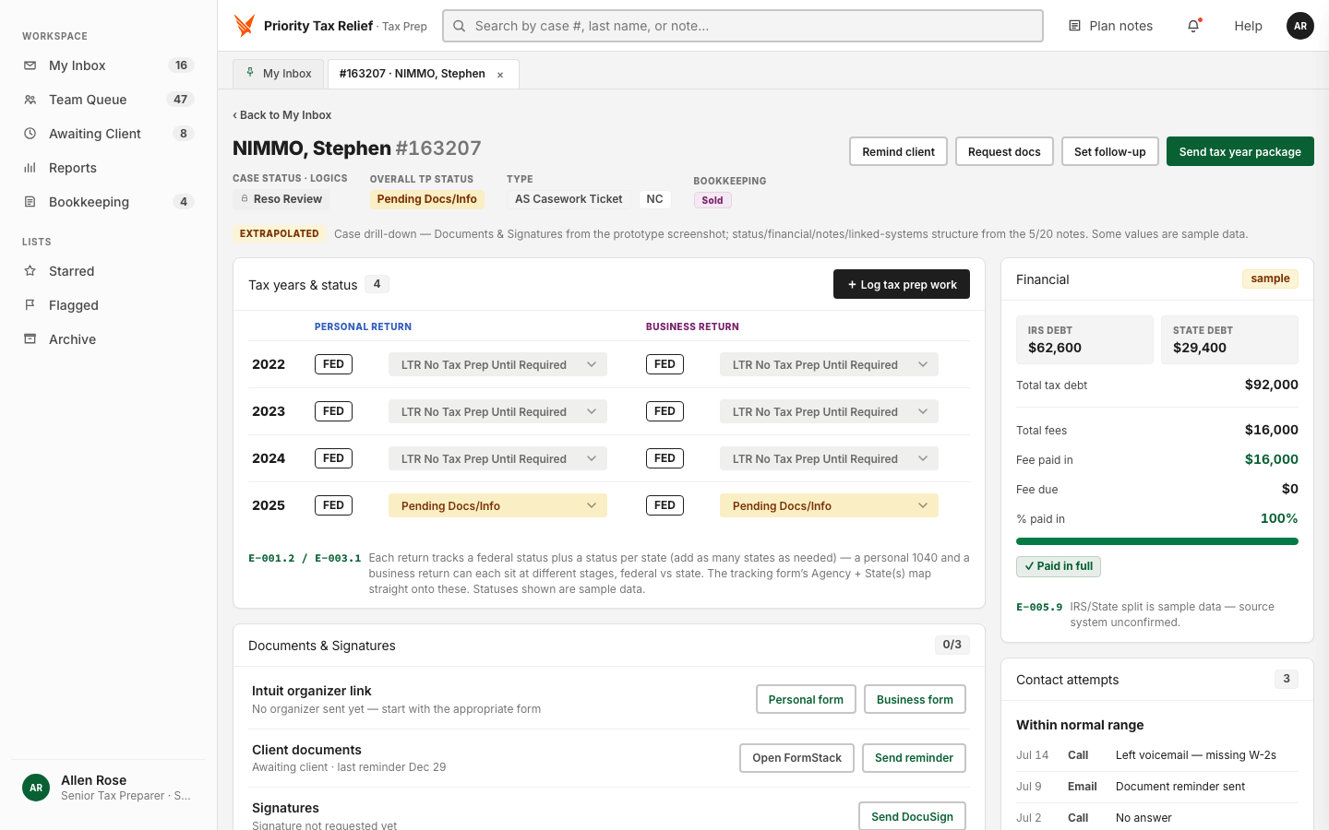Toggle the 2022 business FED chip
1329x830 pixels.
[664, 364]
